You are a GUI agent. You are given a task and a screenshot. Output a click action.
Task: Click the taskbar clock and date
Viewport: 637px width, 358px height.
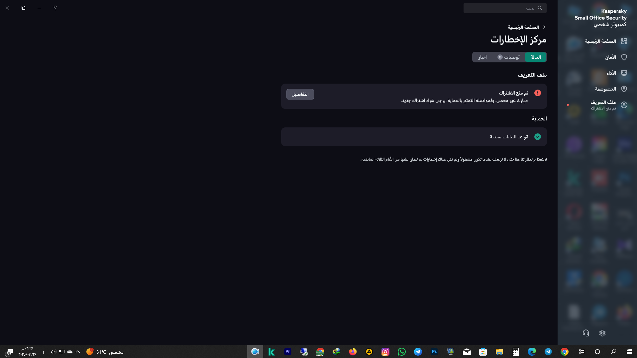27,352
